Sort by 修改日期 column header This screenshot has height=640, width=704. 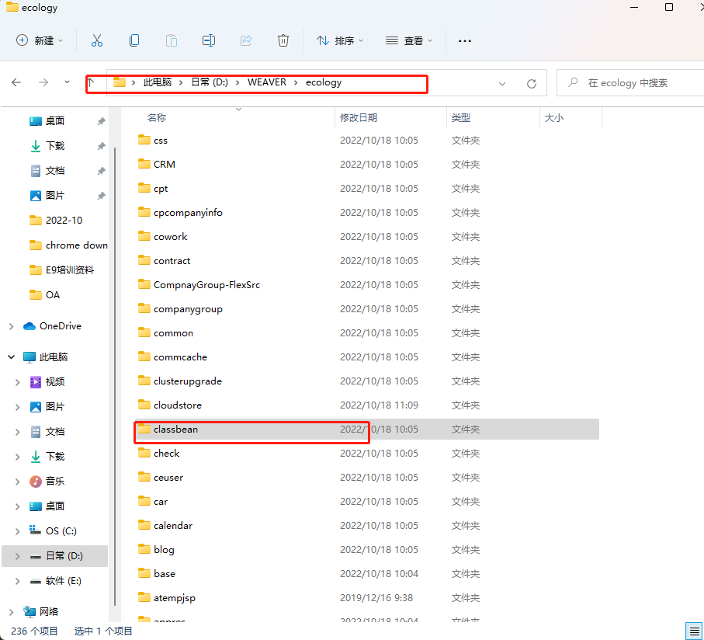pyautogui.click(x=359, y=118)
